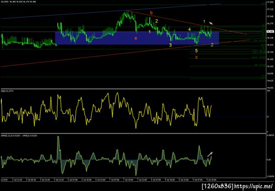The height and width of the screenshot is (191, 275).
Task: Click the '9 Jul 15:00' time axis label
Action: click(x=211, y=180)
